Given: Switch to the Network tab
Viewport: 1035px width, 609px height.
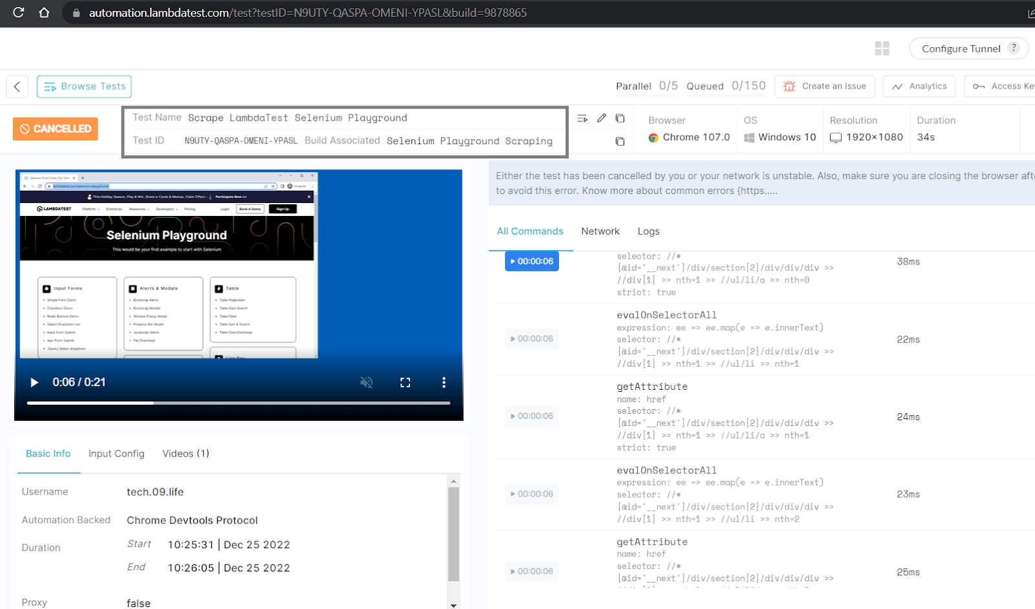Looking at the screenshot, I should [x=600, y=231].
